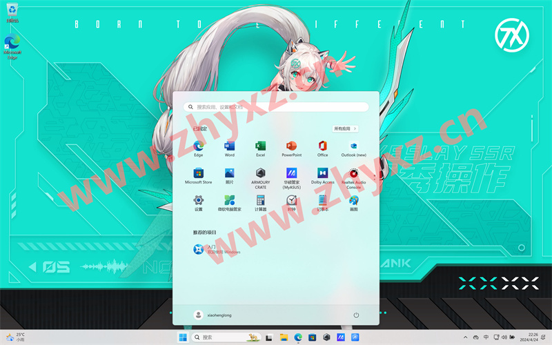Open the 计算器 Calculator app
Screen dimensions: 552x345
coord(261,203)
